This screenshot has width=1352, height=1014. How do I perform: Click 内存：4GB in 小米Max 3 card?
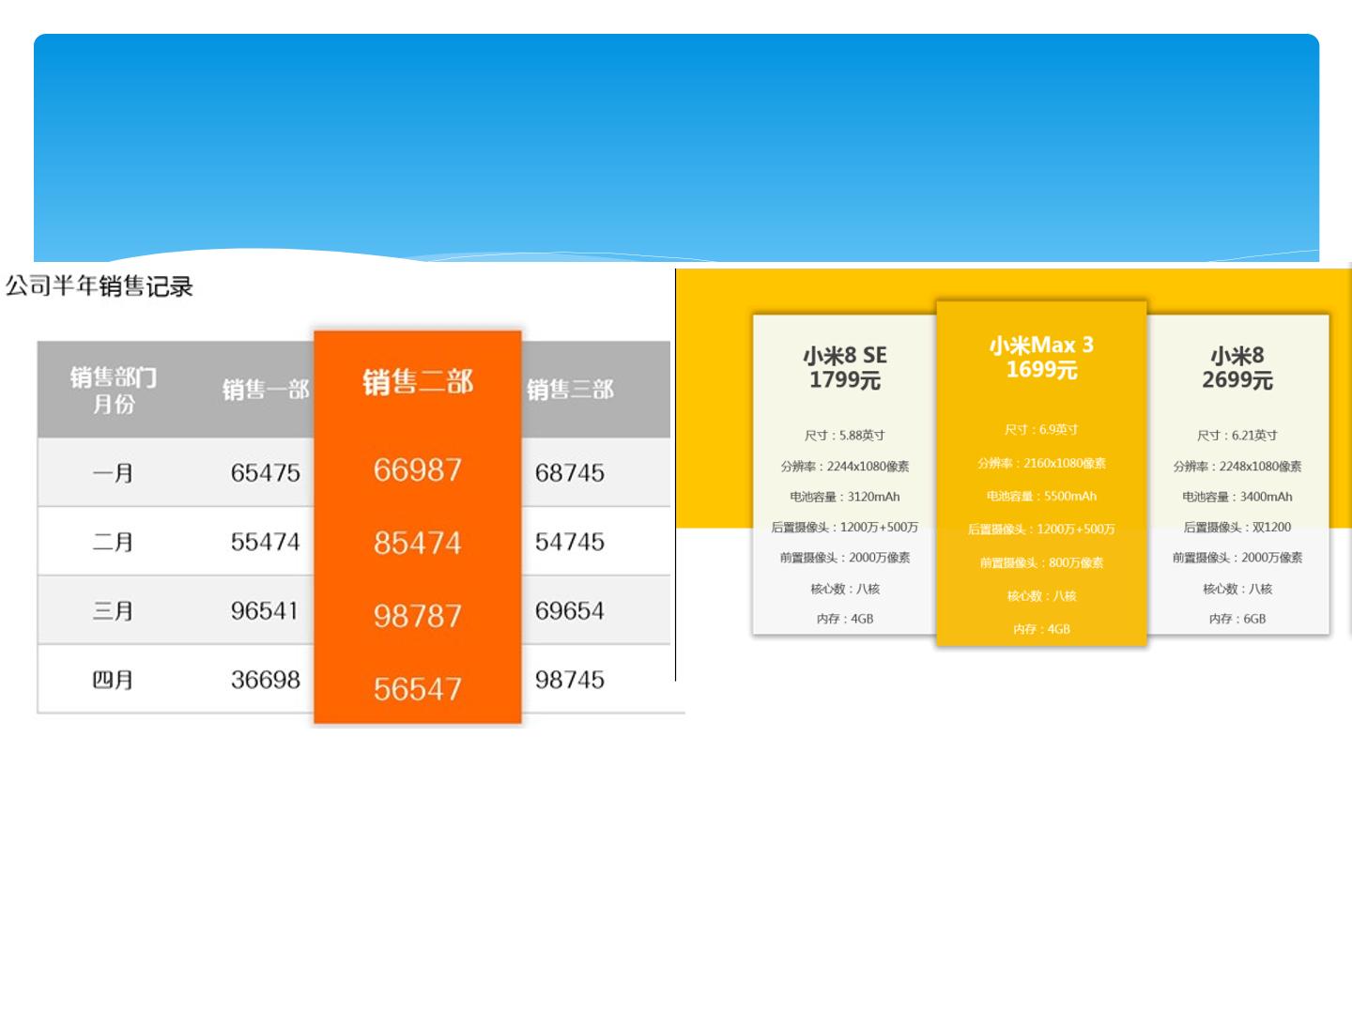click(x=1041, y=629)
